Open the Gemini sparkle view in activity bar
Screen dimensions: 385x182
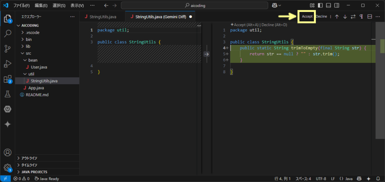[x=8, y=124]
